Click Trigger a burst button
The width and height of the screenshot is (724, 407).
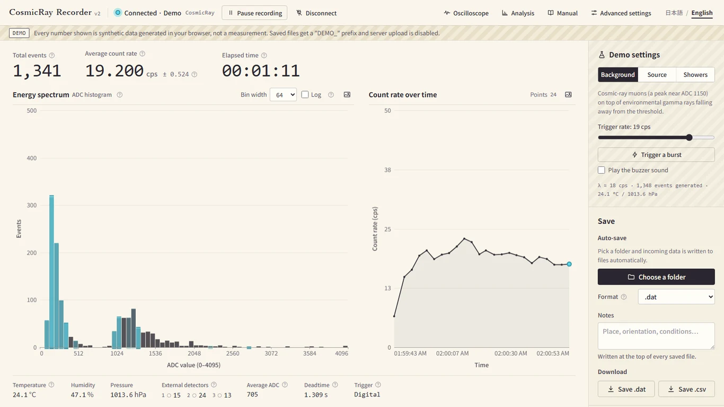(x=656, y=155)
